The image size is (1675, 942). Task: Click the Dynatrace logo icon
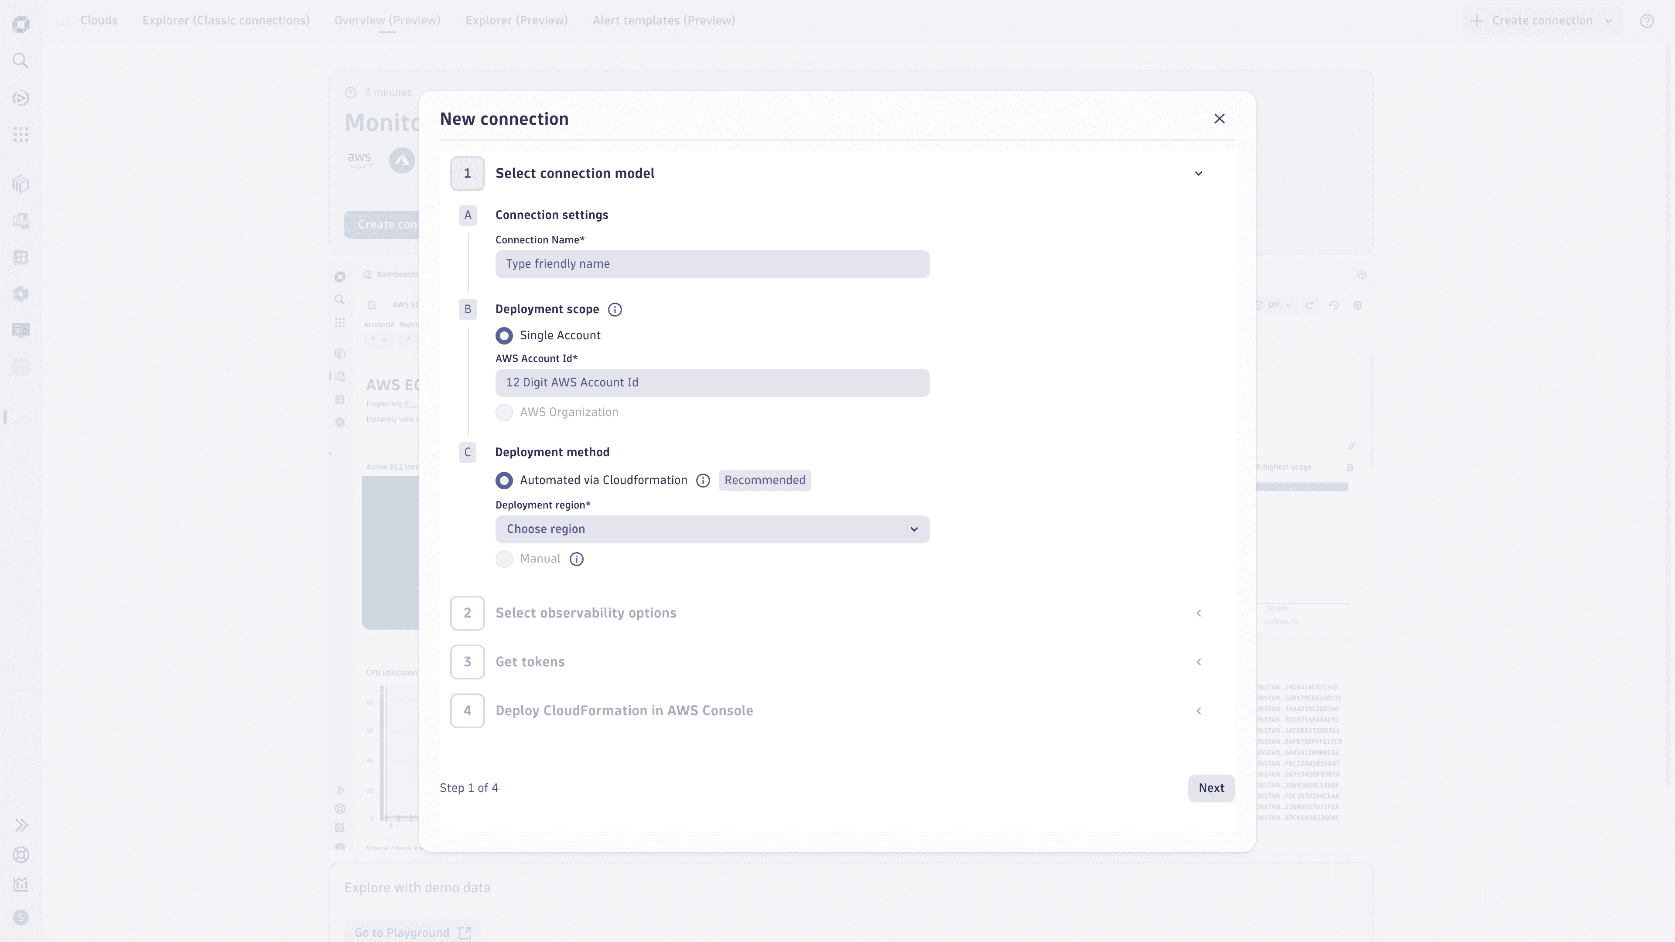21,25
